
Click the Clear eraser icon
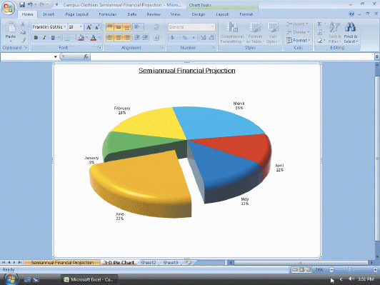pyautogui.click(x=320, y=40)
